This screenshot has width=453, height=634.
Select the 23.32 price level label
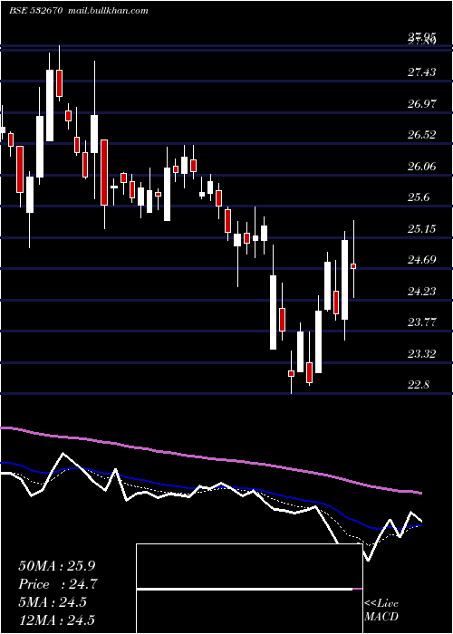pyautogui.click(x=421, y=354)
